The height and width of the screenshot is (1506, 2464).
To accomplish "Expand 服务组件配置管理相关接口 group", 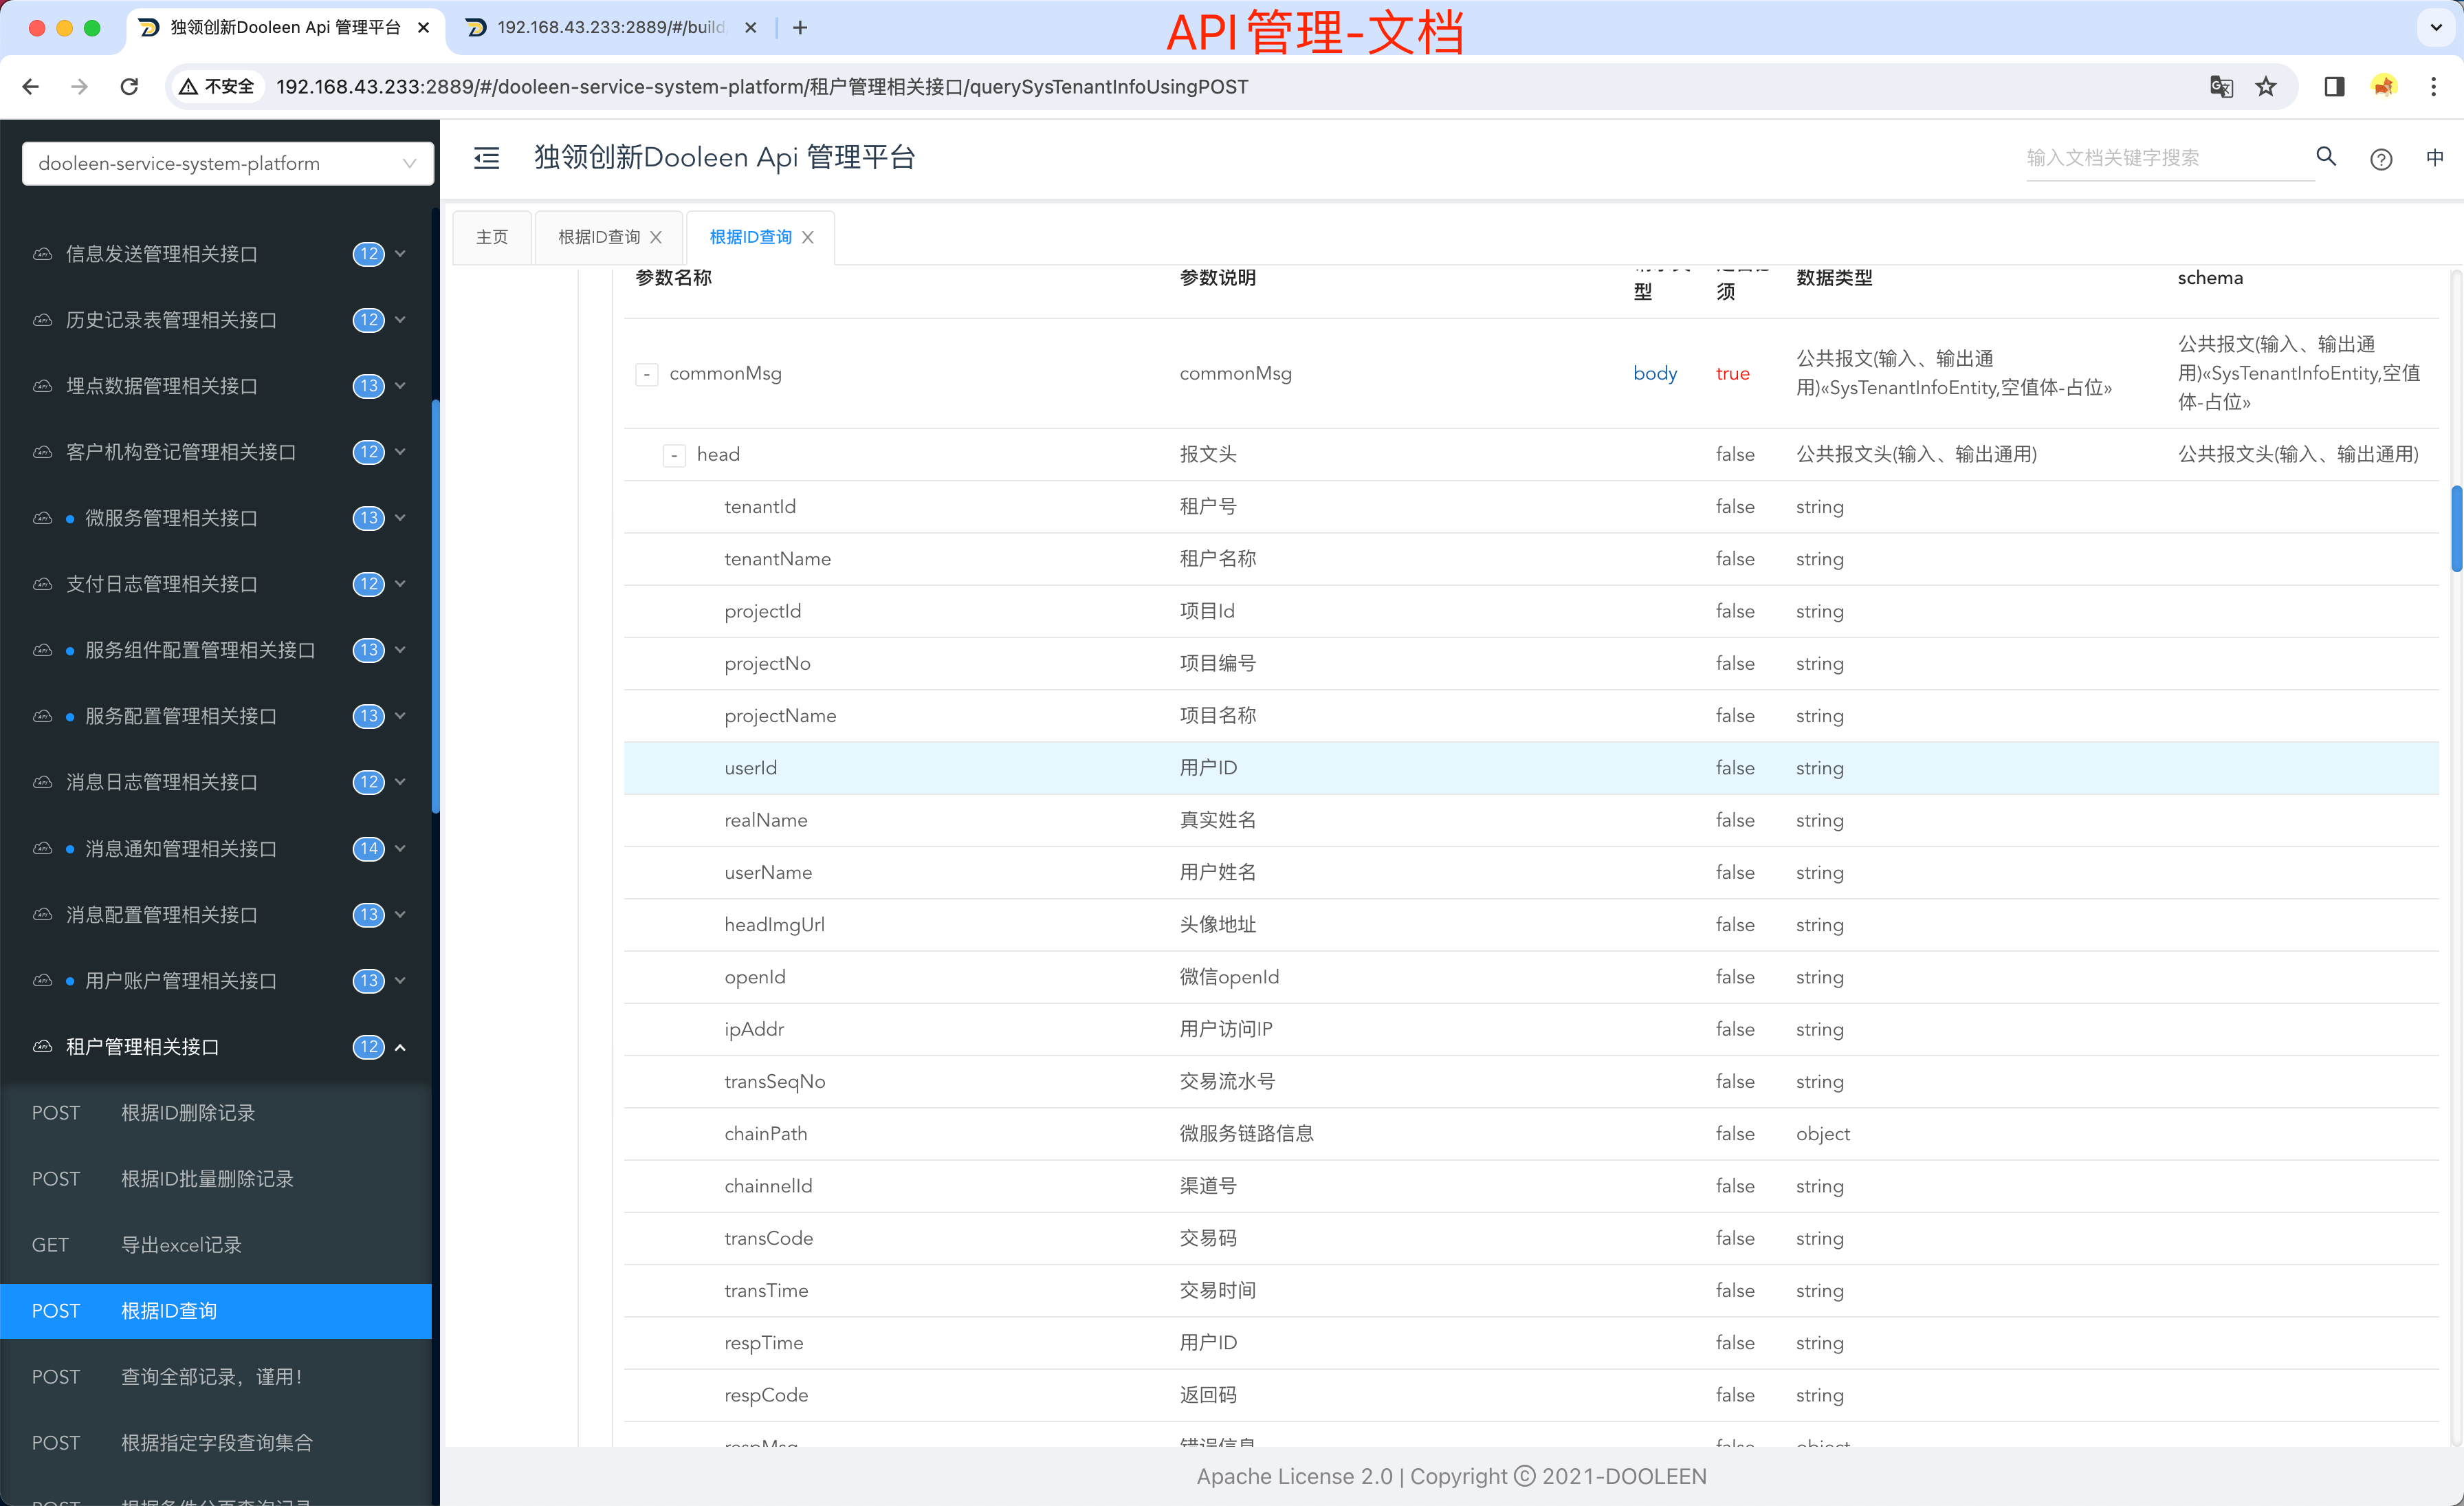I will click(x=401, y=650).
